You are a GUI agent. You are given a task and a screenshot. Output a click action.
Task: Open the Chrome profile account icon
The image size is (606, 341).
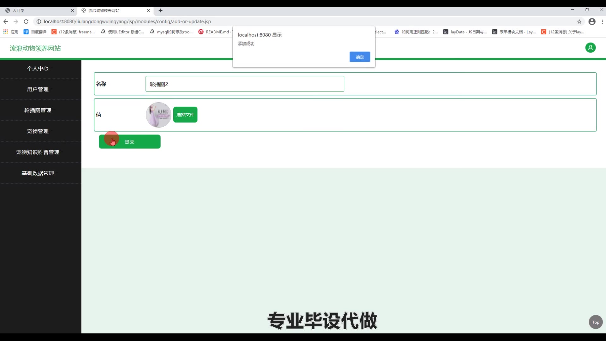[592, 21]
